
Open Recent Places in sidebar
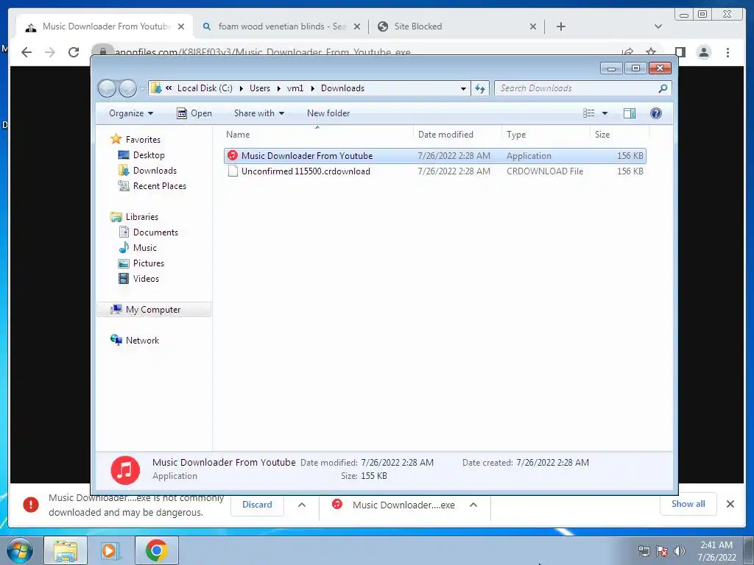point(159,186)
